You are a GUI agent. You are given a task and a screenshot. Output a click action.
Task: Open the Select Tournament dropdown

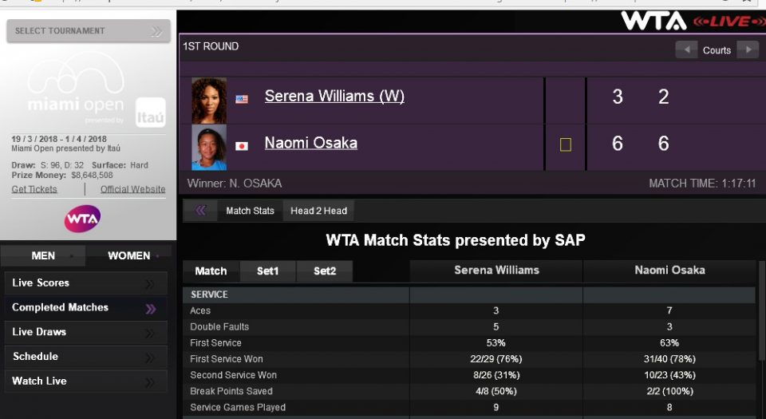[x=88, y=31]
